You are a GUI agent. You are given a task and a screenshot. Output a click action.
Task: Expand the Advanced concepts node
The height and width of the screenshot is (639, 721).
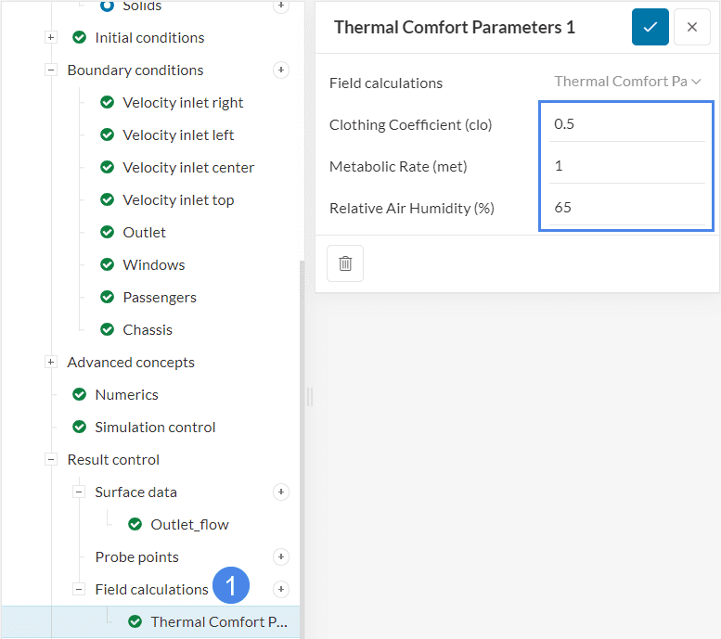(51, 363)
